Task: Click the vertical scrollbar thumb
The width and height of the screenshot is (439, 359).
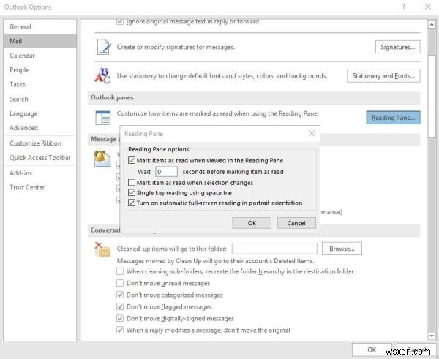Action: pos(432,97)
